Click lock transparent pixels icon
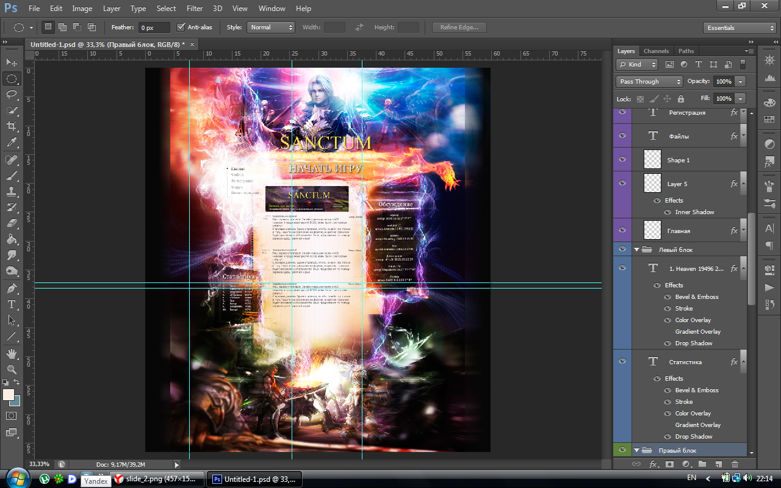The width and height of the screenshot is (781, 488). pos(640,99)
